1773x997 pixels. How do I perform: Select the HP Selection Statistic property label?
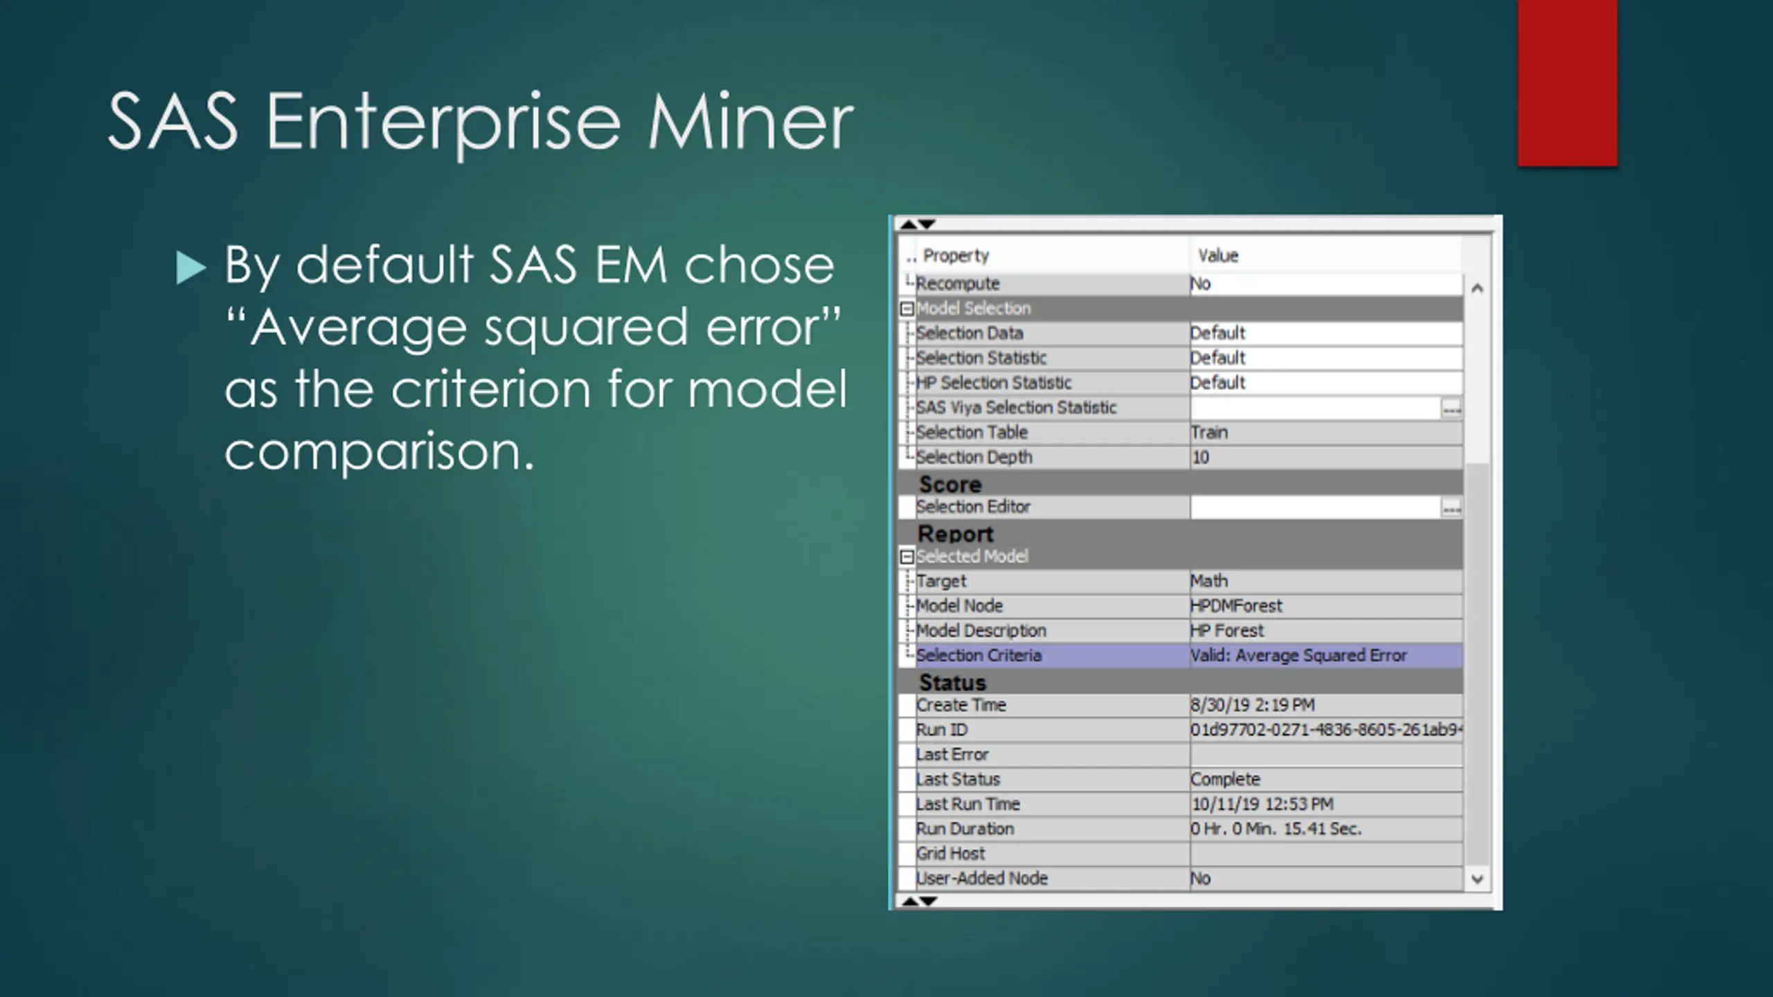994,383
